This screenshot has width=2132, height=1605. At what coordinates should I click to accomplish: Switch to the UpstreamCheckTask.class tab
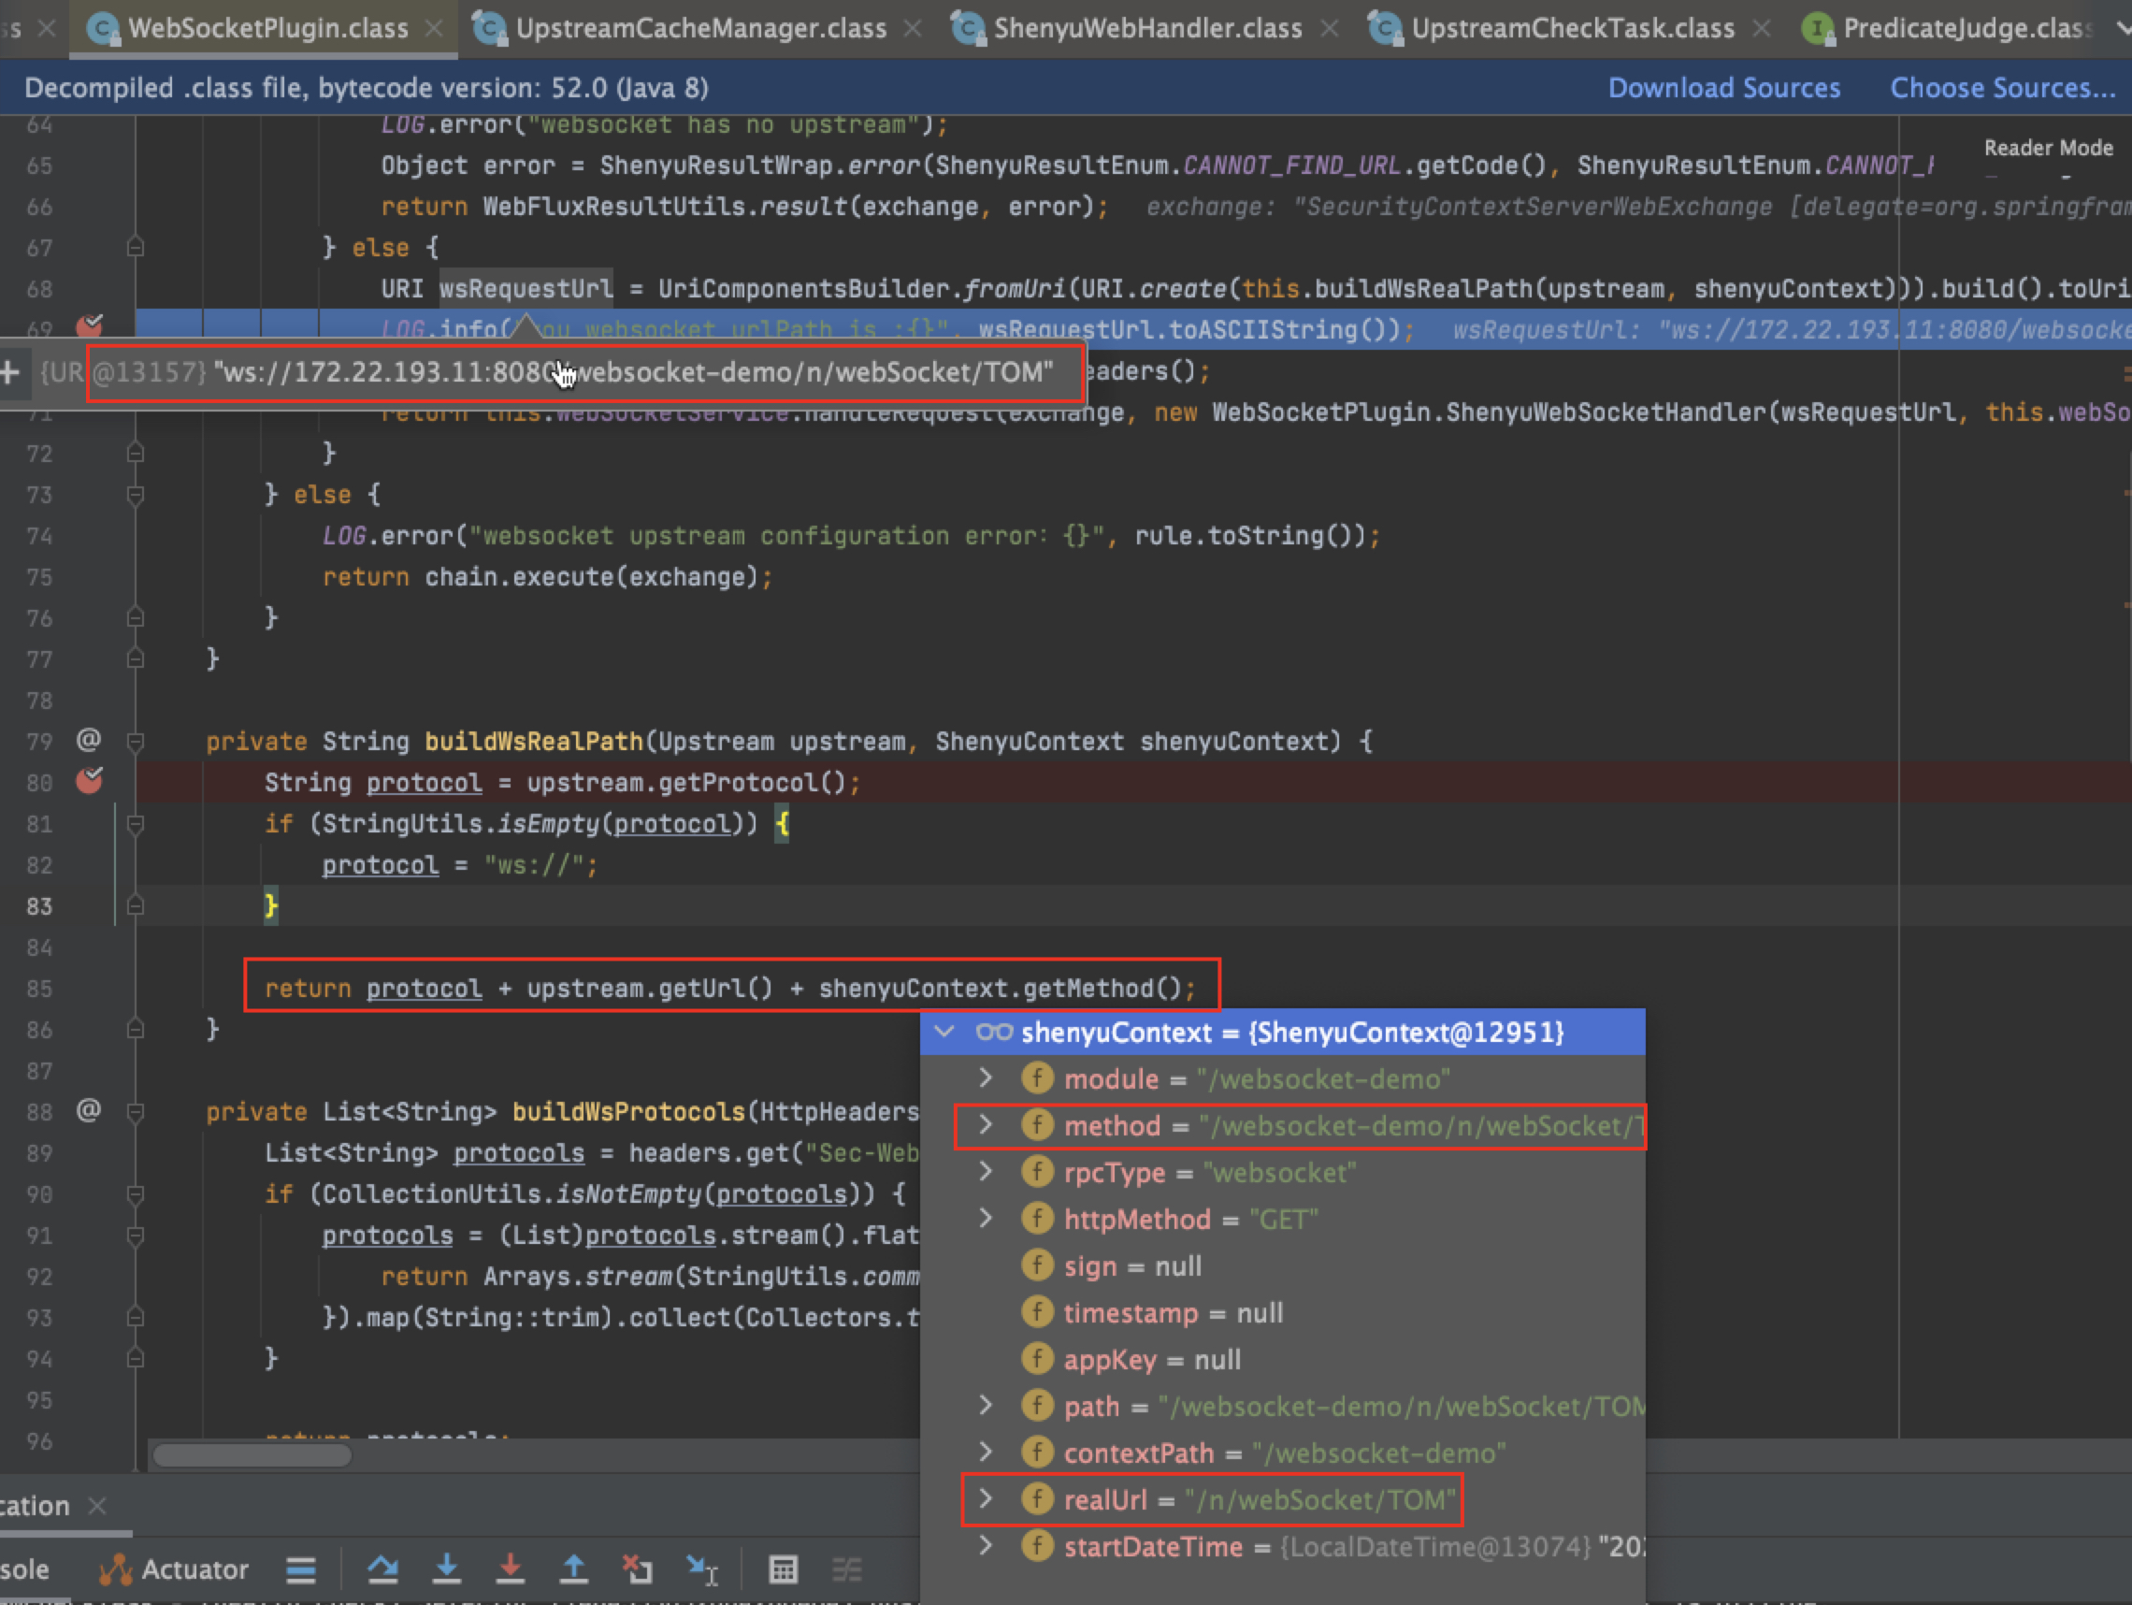(x=1573, y=29)
